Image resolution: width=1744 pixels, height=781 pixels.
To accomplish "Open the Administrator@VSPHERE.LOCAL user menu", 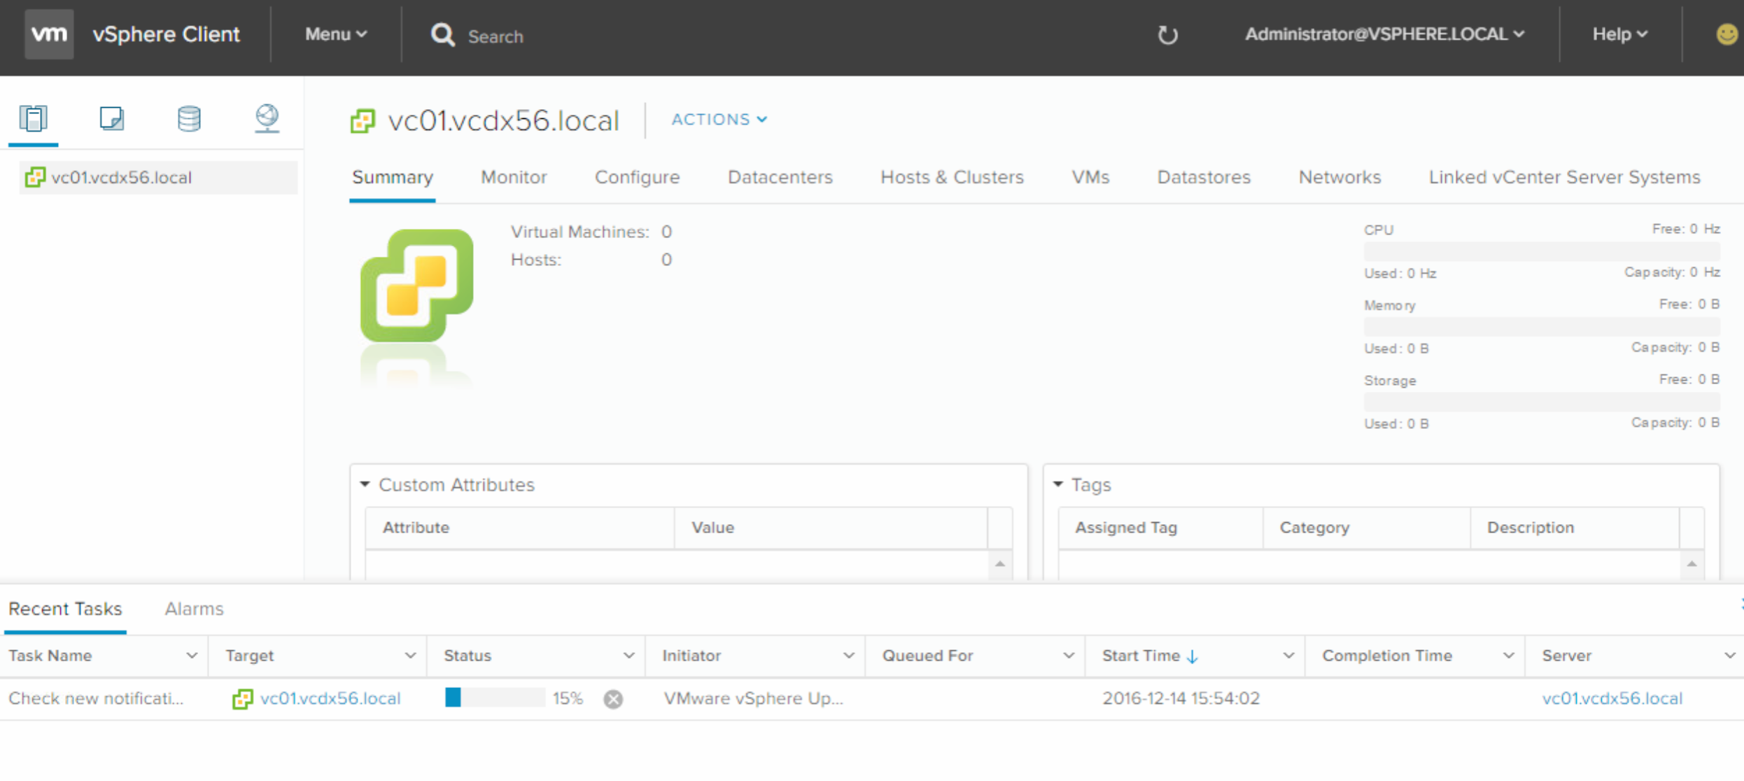I will (x=1384, y=34).
